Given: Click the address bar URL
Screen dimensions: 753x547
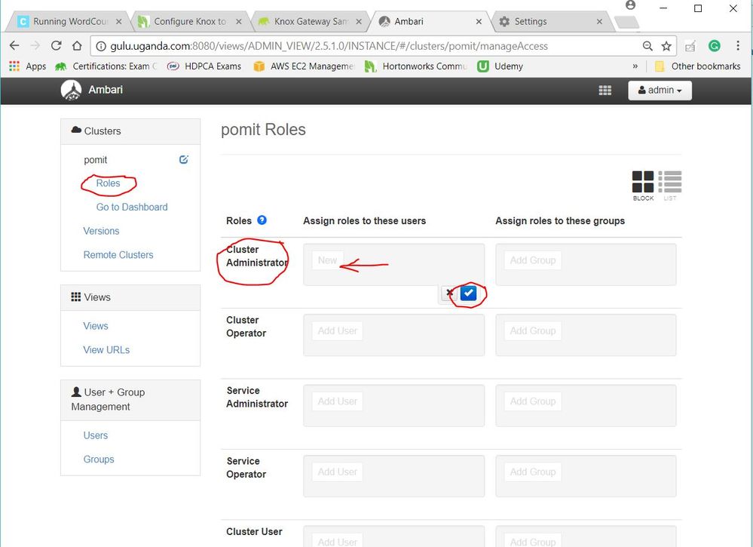Looking at the screenshot, I should click(x=329, y=46).
